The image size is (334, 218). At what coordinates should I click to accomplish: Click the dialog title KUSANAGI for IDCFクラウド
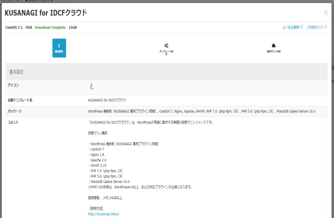pyautogui.click(x=46, y=13)
